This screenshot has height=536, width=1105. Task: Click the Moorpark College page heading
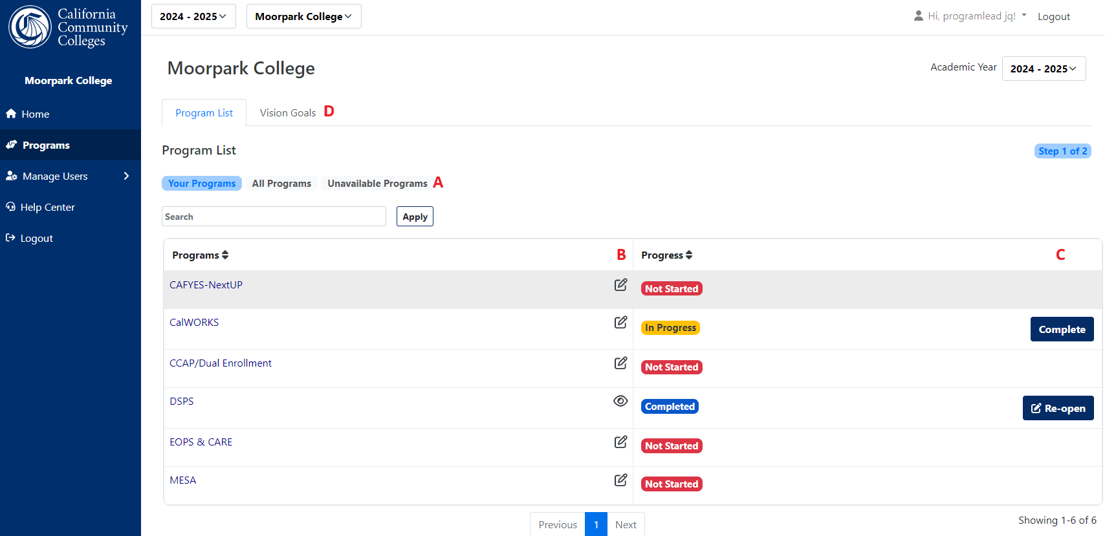(x=241, y=69)
